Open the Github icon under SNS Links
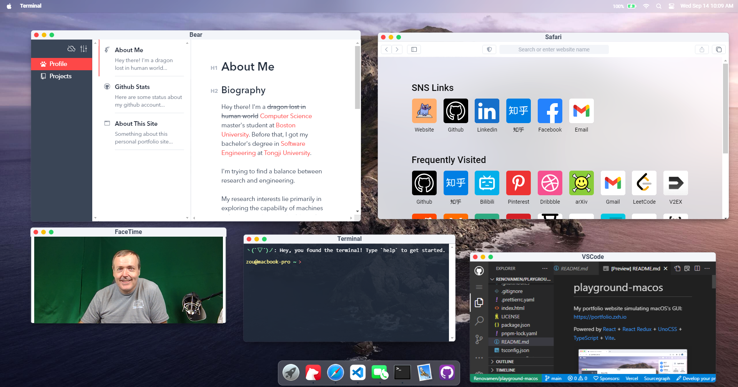Screen dimensions: 738x387 455,111
